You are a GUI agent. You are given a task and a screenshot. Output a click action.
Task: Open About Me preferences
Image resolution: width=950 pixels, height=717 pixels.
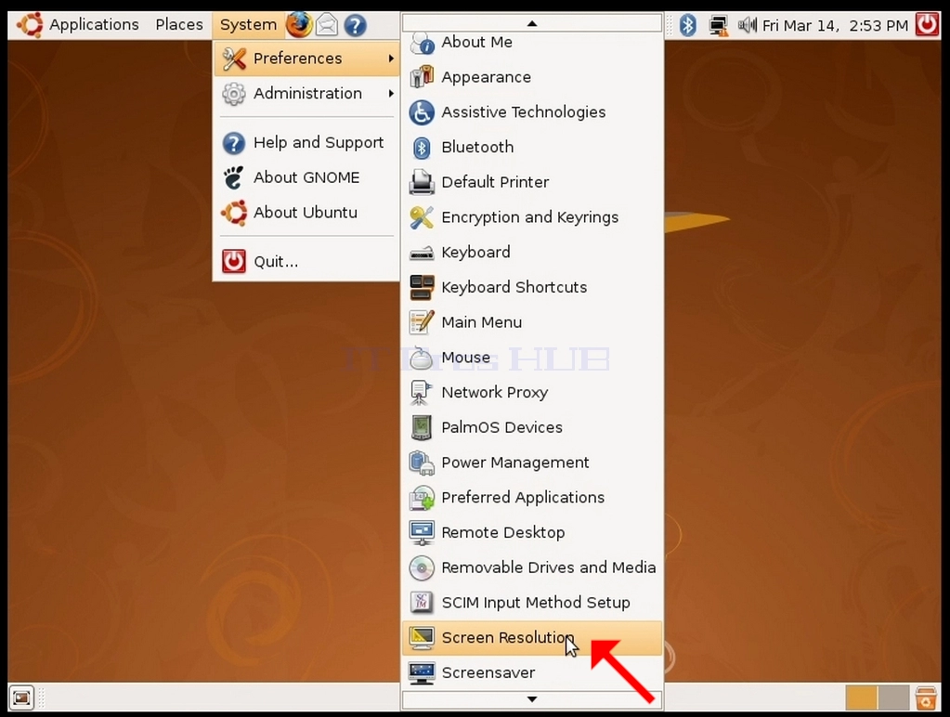(532, 43)
